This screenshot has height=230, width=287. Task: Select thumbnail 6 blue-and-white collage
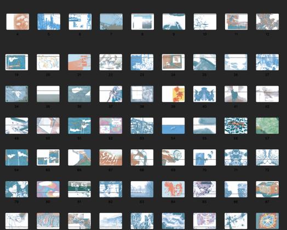tap(80, 21)
